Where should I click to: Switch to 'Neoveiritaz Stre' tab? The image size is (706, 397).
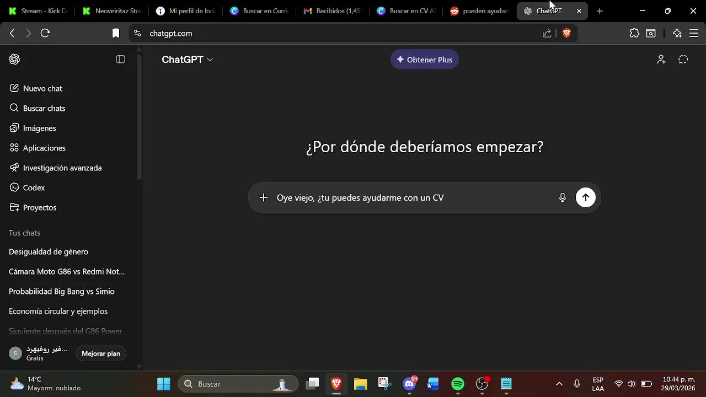[x=112, y=11]
